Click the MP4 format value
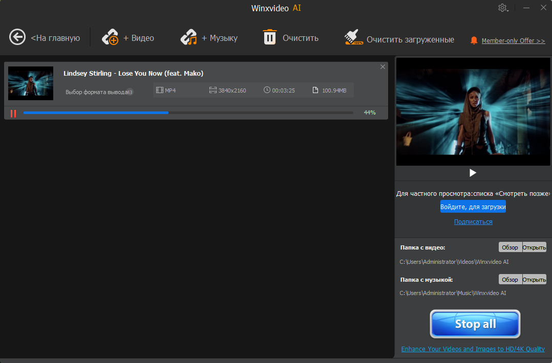Image resolution: width=552 pixels, height=363 pixels. (171, 90)
